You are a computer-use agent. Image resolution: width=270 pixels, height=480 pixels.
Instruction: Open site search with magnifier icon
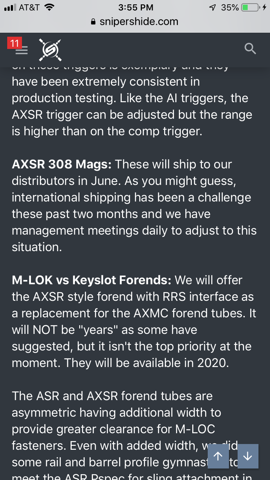pyautogui.click(x=250, y=48)
